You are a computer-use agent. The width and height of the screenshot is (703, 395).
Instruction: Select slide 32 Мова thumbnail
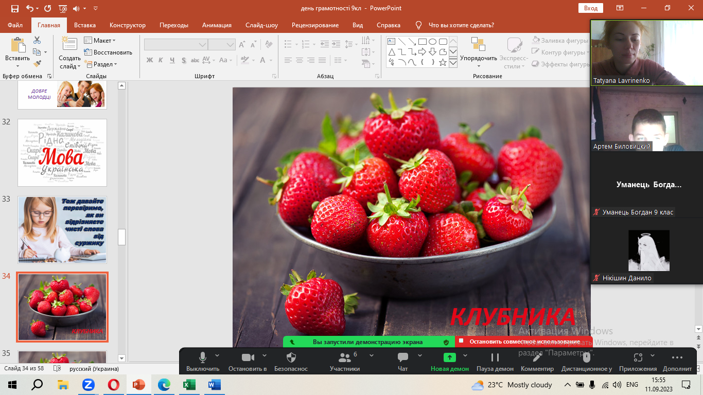(62, 153)
